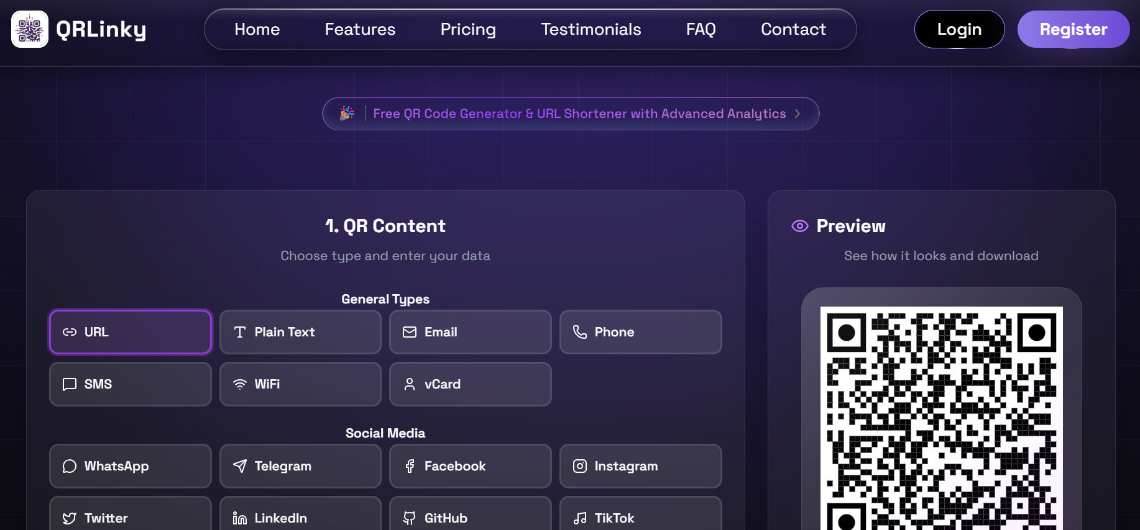Image resolution: width=1140 pixels, height=530 pixels.
Task: Expand the announcement banner chevron
Action: pos(799,114)
